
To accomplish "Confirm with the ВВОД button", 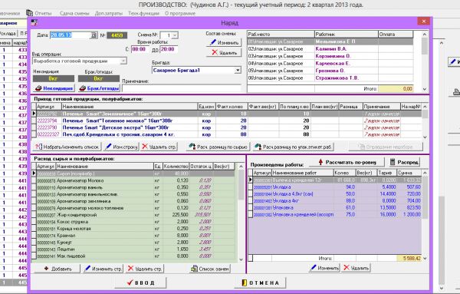I will tap(140, 282).
